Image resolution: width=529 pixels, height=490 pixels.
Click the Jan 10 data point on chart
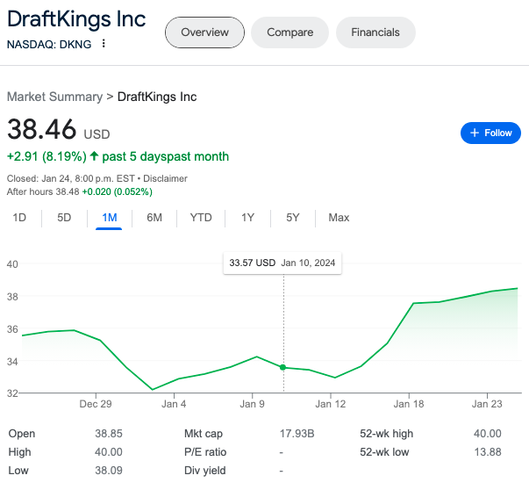coord(283,367)
